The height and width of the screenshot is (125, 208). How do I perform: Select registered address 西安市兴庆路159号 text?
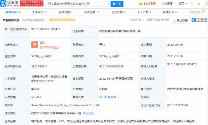[x=56, y=113]
